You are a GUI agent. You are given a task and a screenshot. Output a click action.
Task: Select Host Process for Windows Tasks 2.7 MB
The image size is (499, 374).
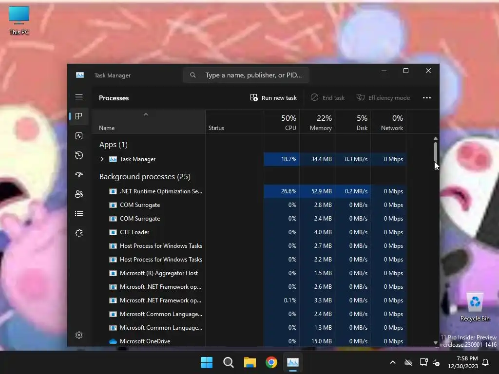pos(249,246)
